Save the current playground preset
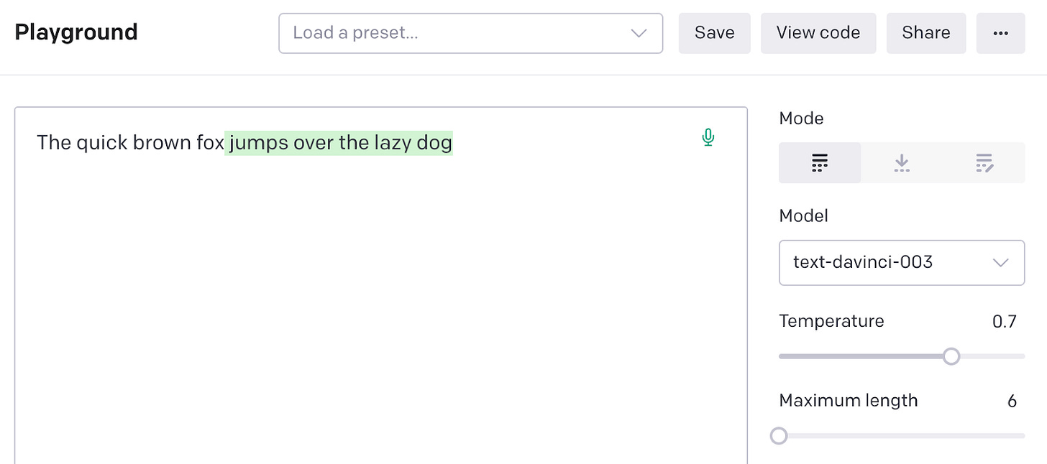 714,32
